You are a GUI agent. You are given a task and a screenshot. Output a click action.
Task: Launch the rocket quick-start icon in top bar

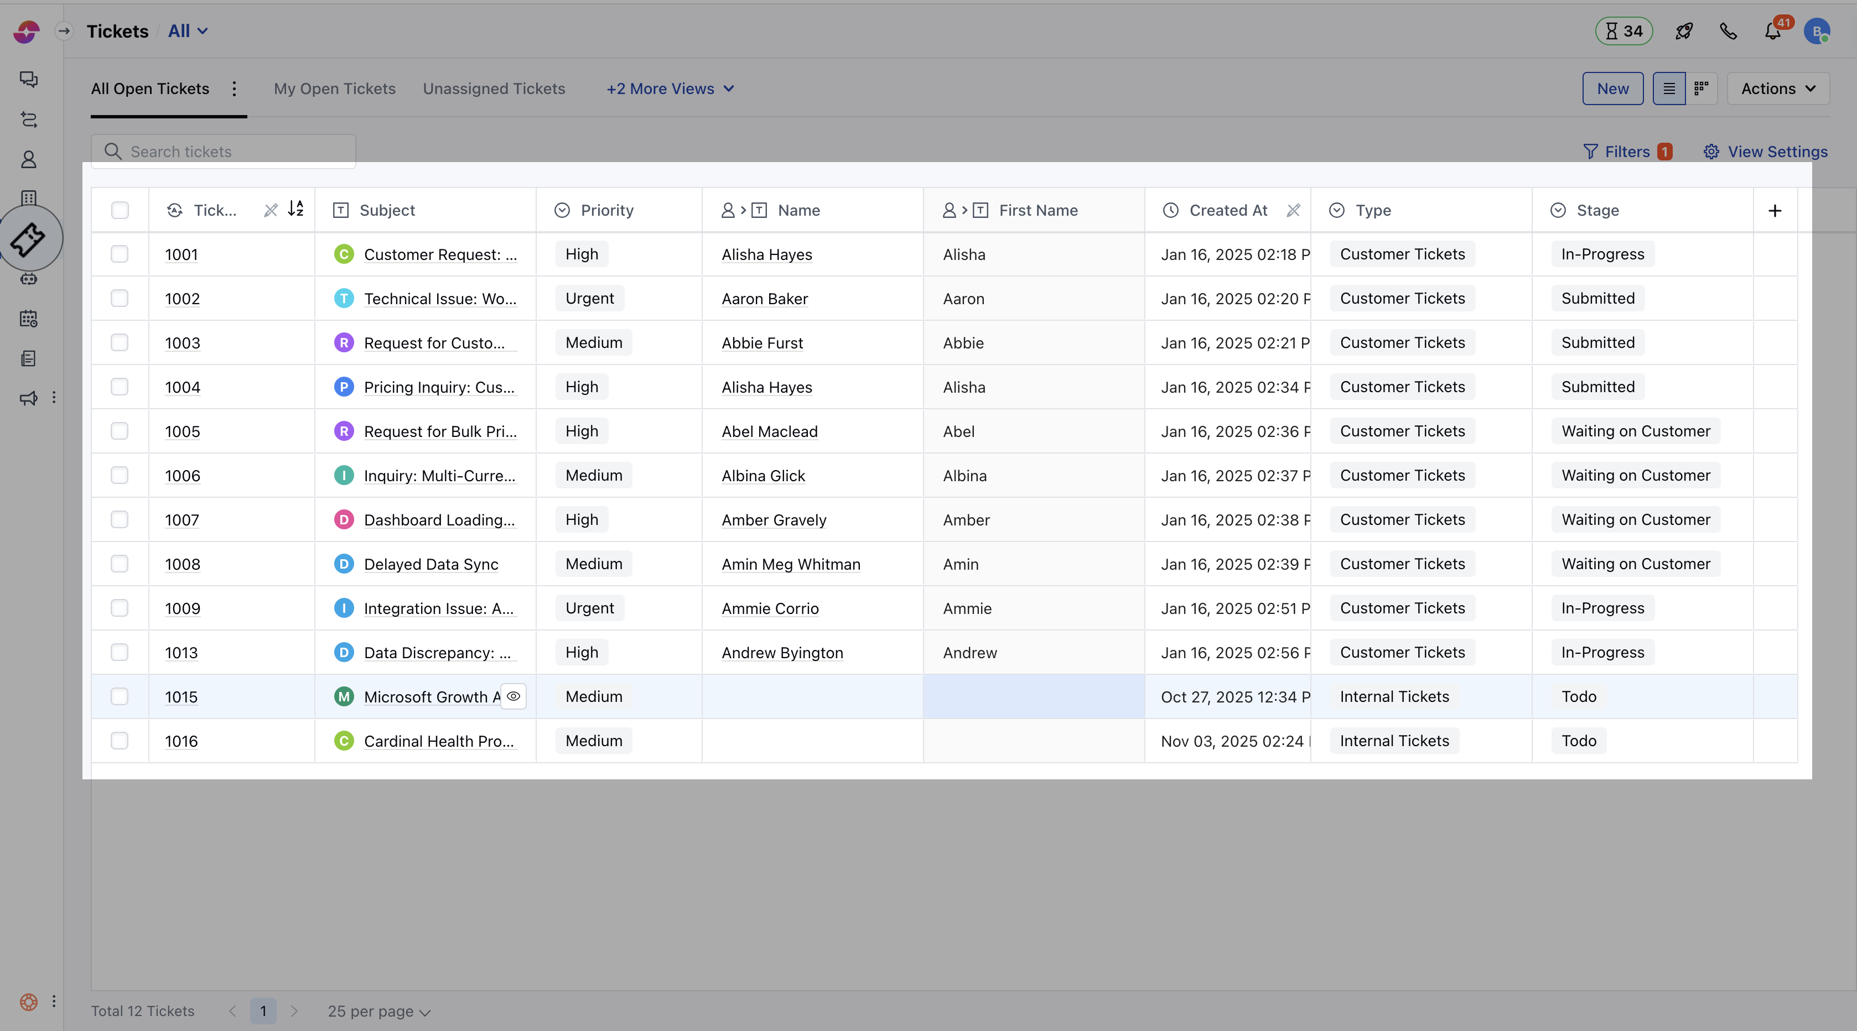(1685, 31)
